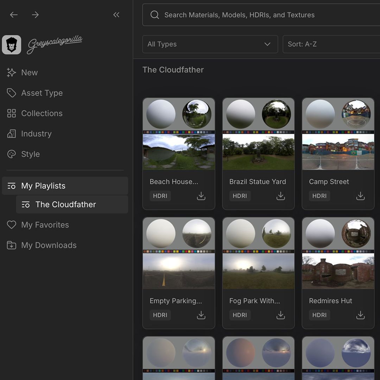This screenshot has height=380, width=380.
Task: Open the Redmires Hut panorama thumbnail
Action: coord(338,271)
